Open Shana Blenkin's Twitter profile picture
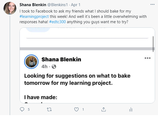The width and height of the screenshot is (158, 117). pos(10,8)
